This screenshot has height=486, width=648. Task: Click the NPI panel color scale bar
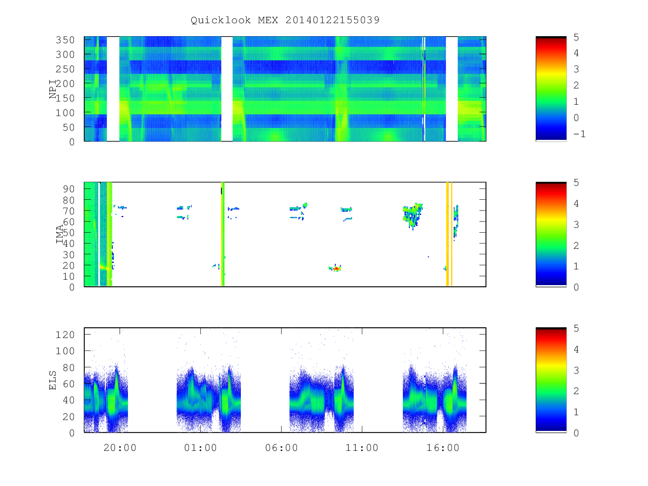(x=551, y=89)
